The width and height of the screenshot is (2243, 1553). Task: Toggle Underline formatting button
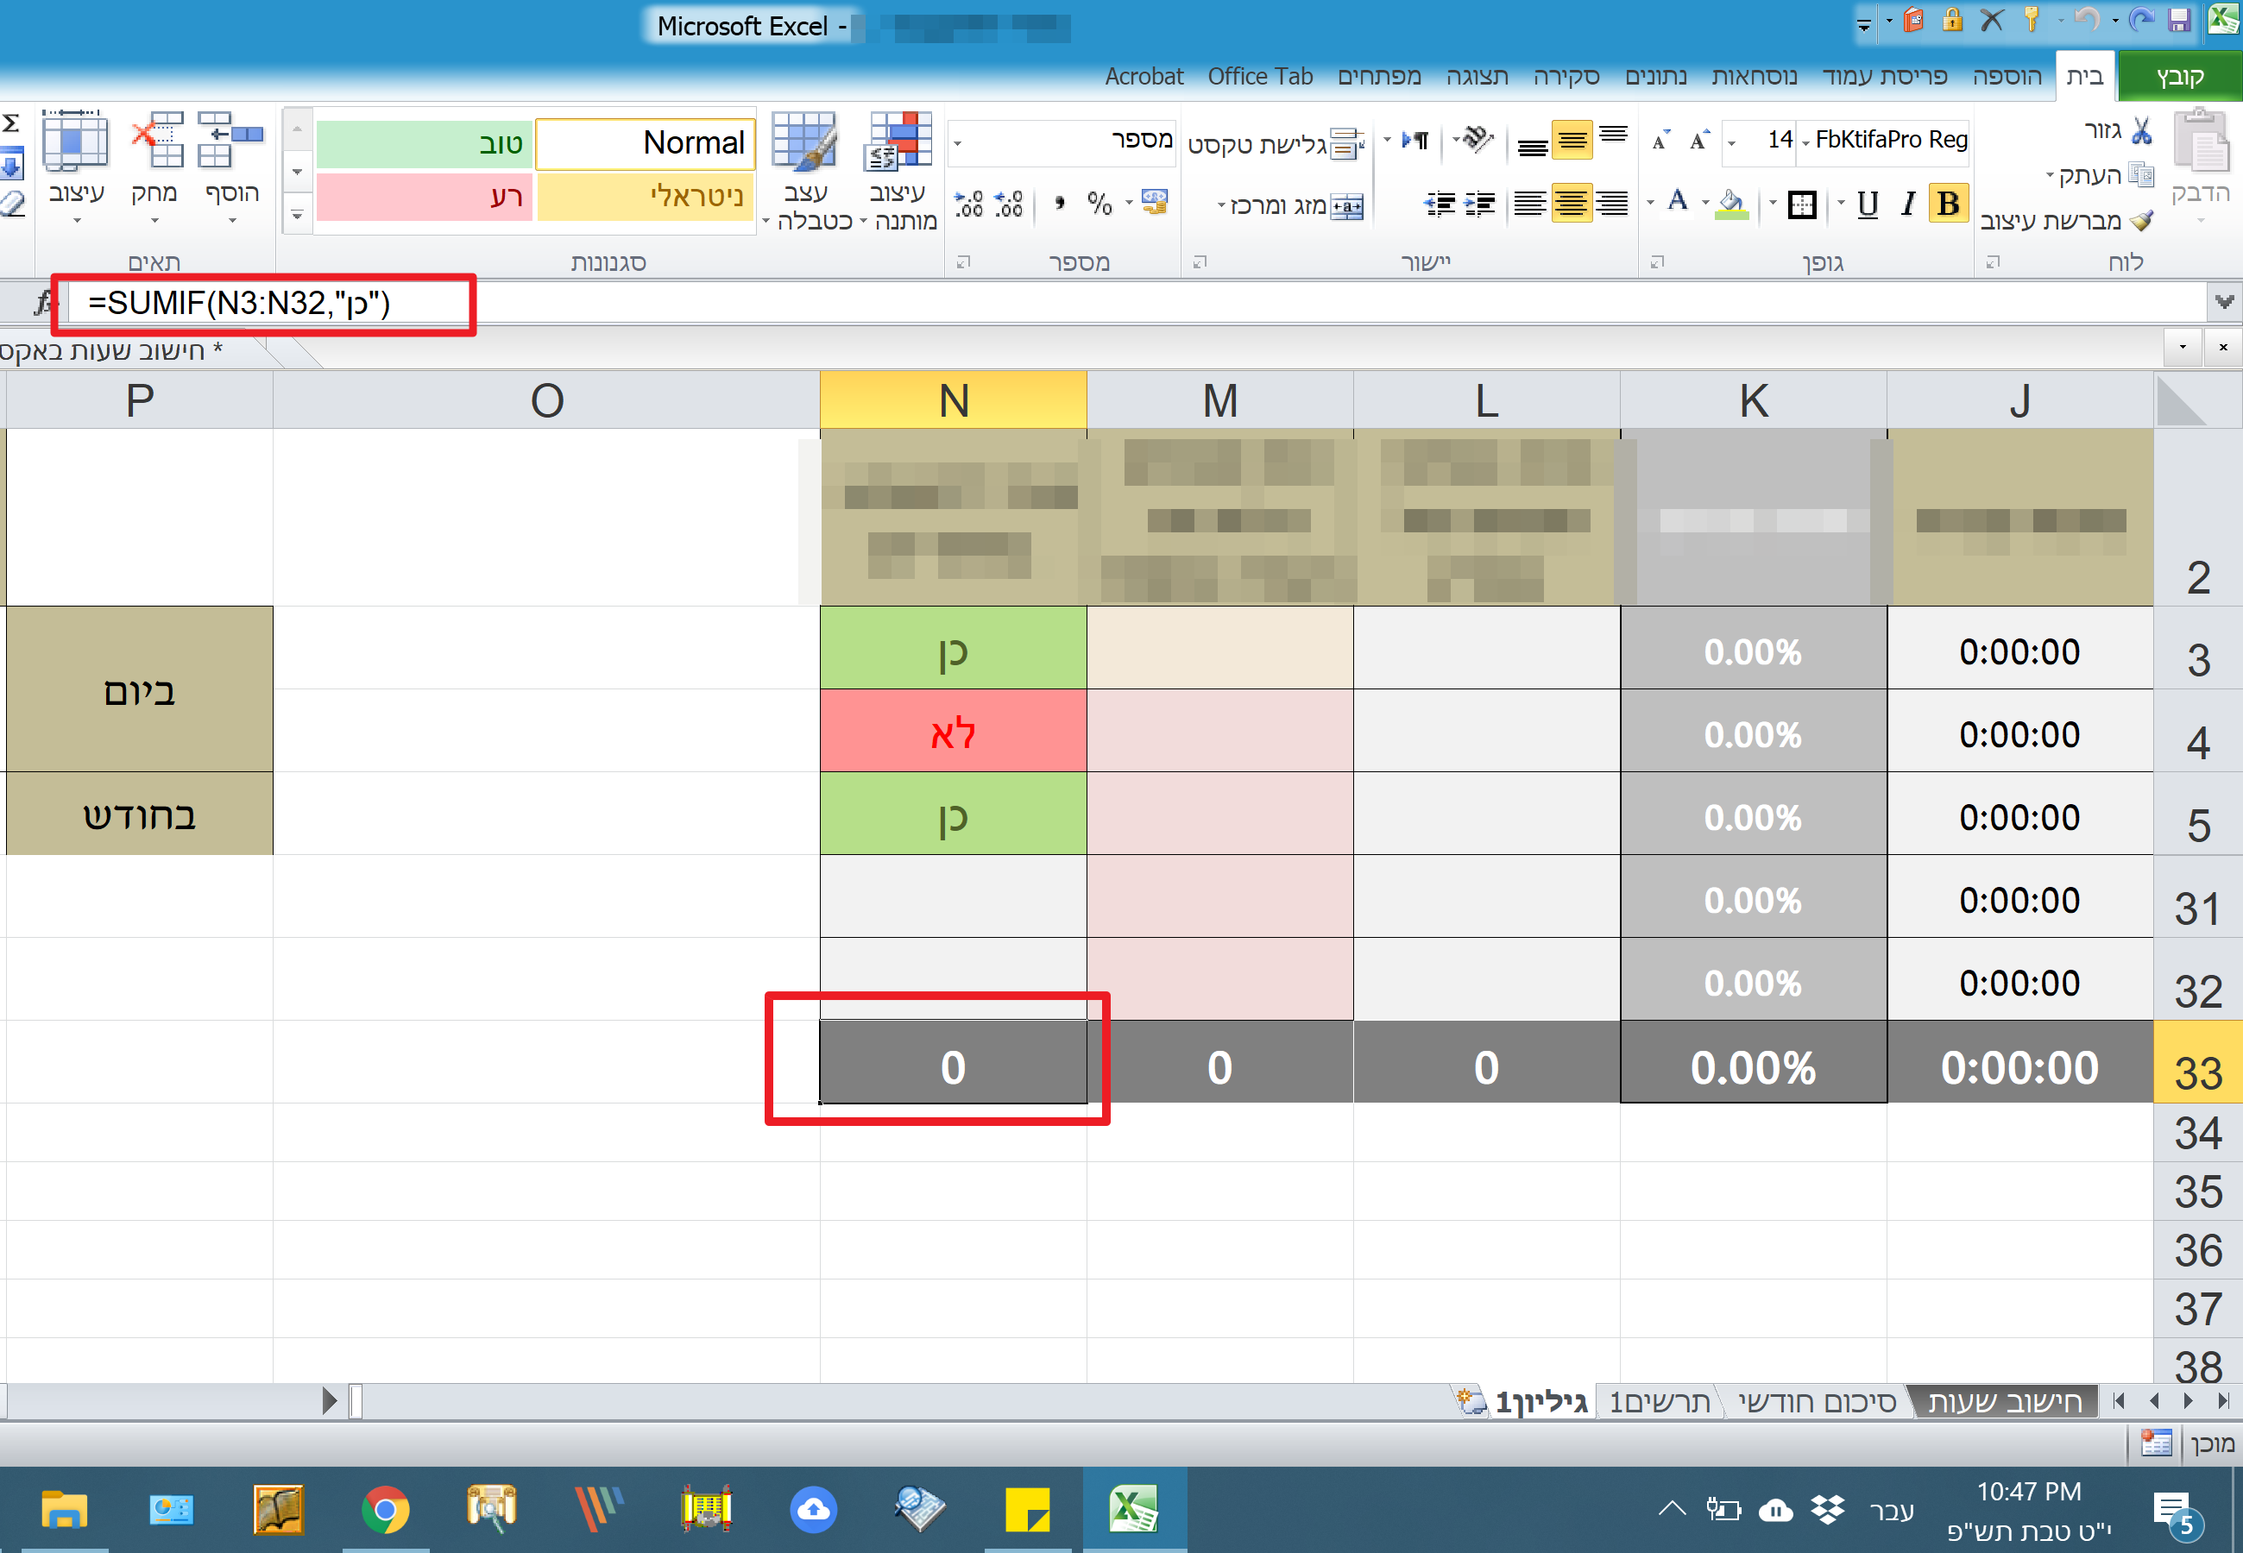click(1868, 204)
